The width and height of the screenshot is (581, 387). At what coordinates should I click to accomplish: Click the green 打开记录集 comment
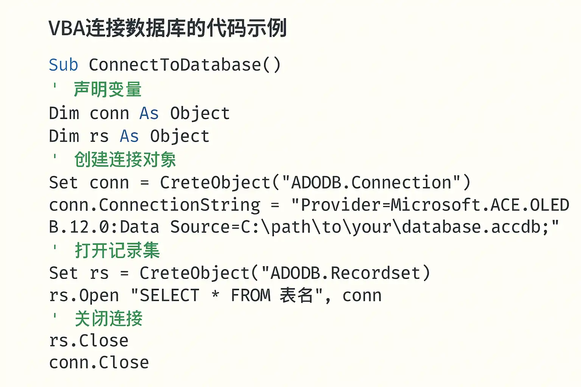pos(117,250)
